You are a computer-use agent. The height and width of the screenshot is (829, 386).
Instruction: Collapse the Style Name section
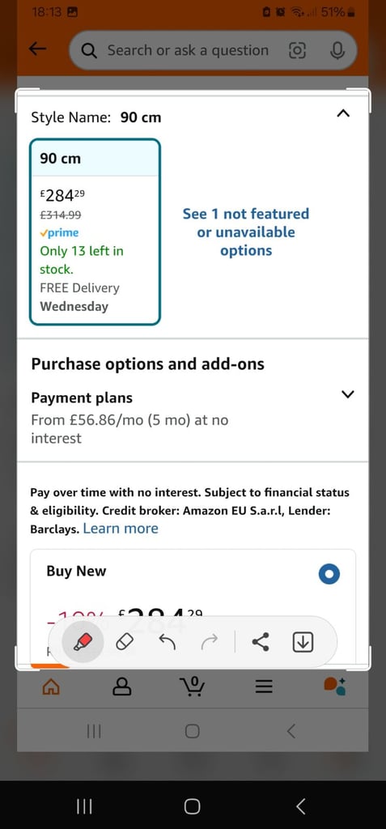343,113
